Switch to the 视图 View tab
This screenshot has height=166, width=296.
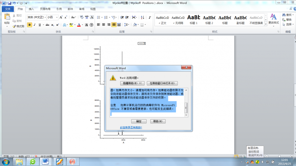click(93, 9)
